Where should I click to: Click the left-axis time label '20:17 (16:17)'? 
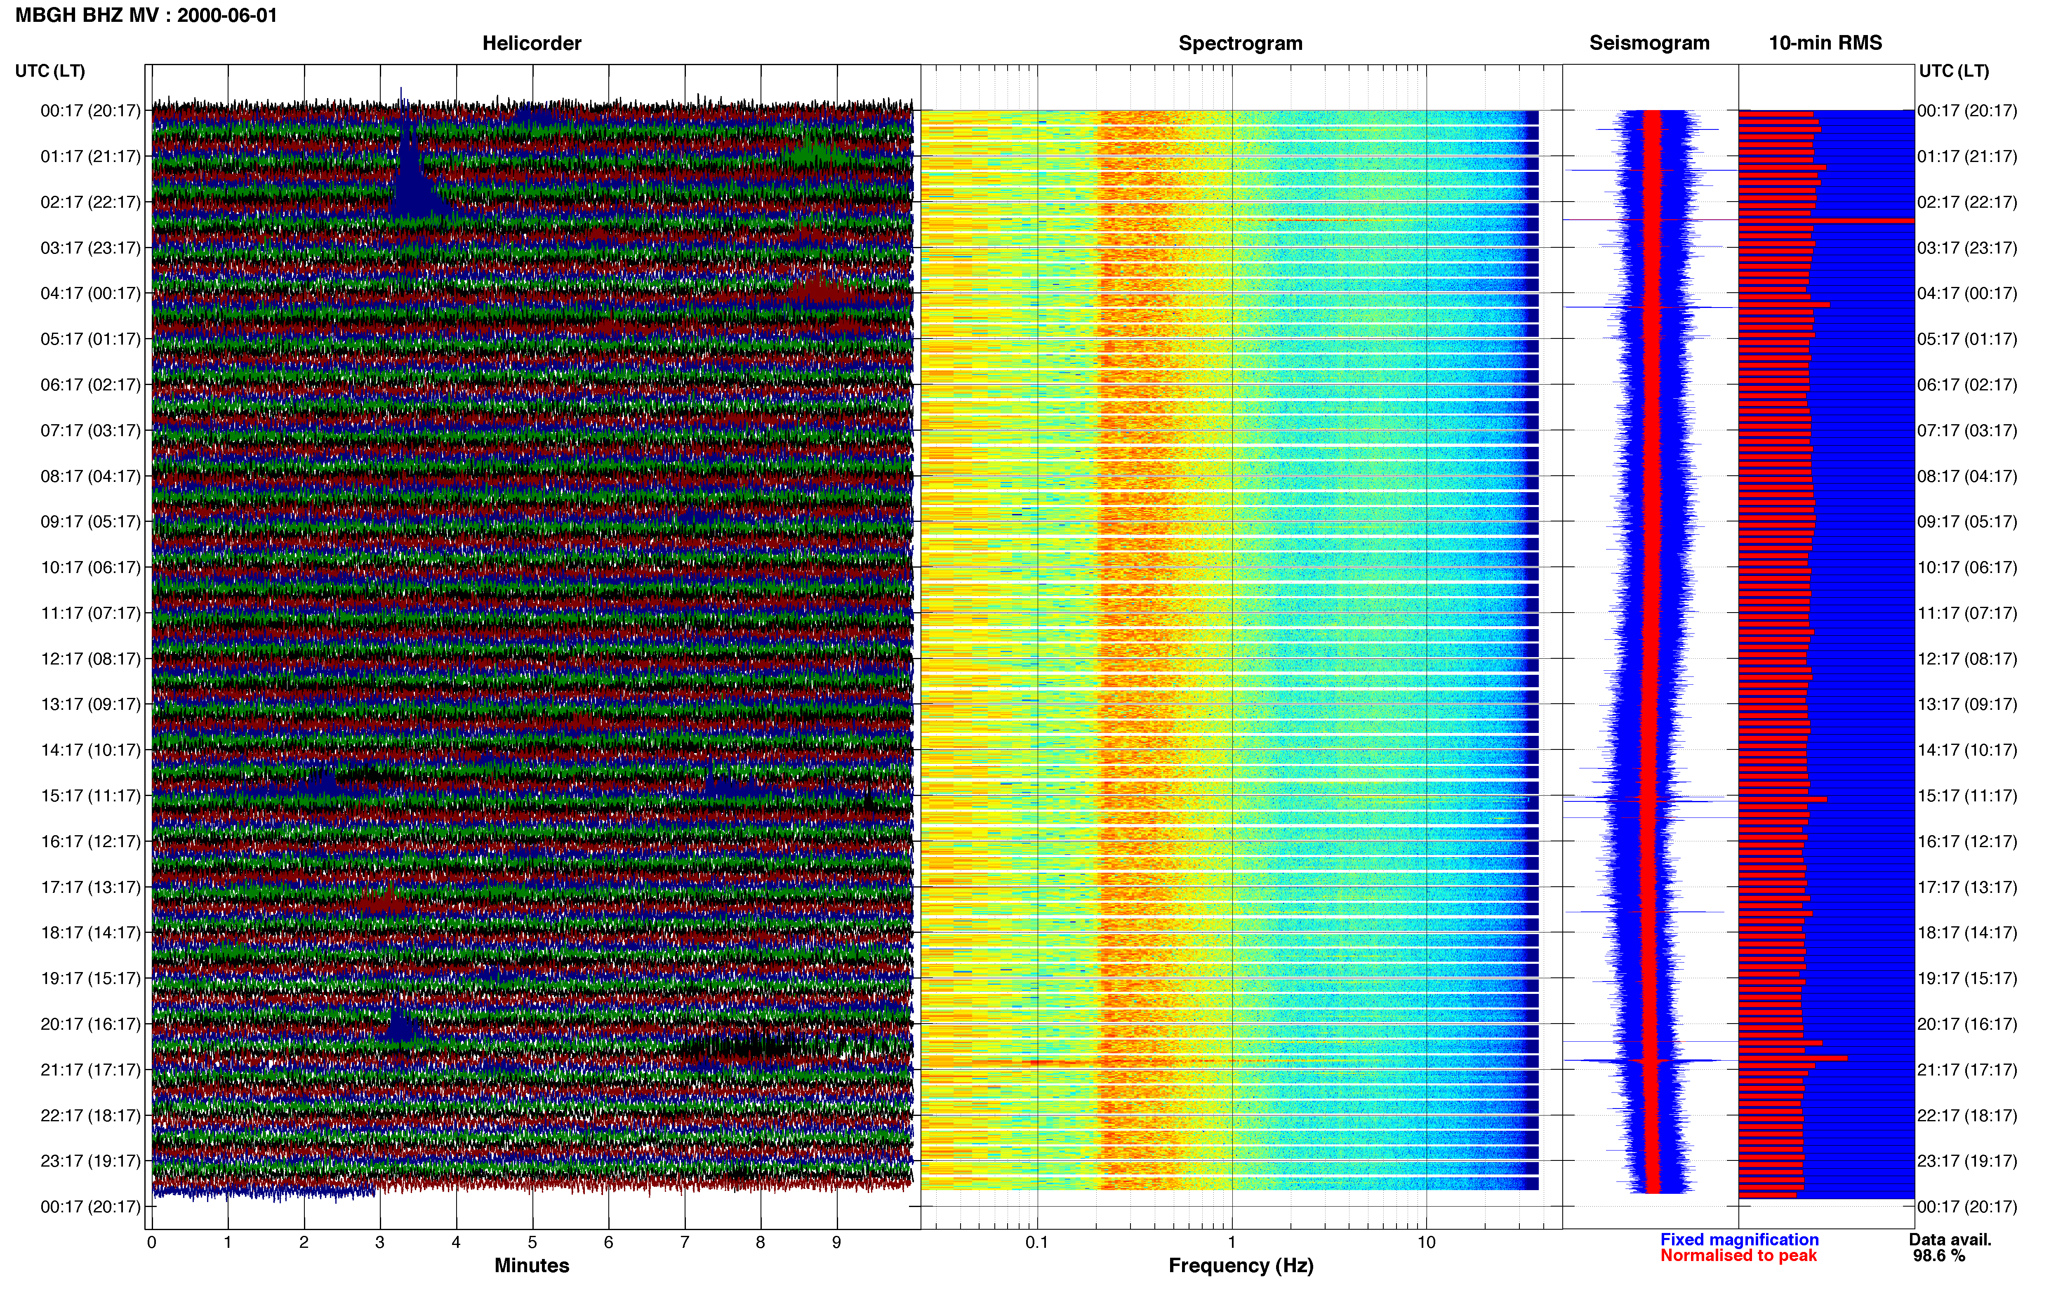[91, 1024]
